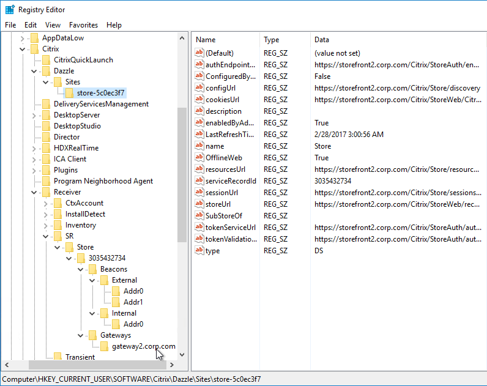Collapse the Dazzle key

[x=34, y=72]
